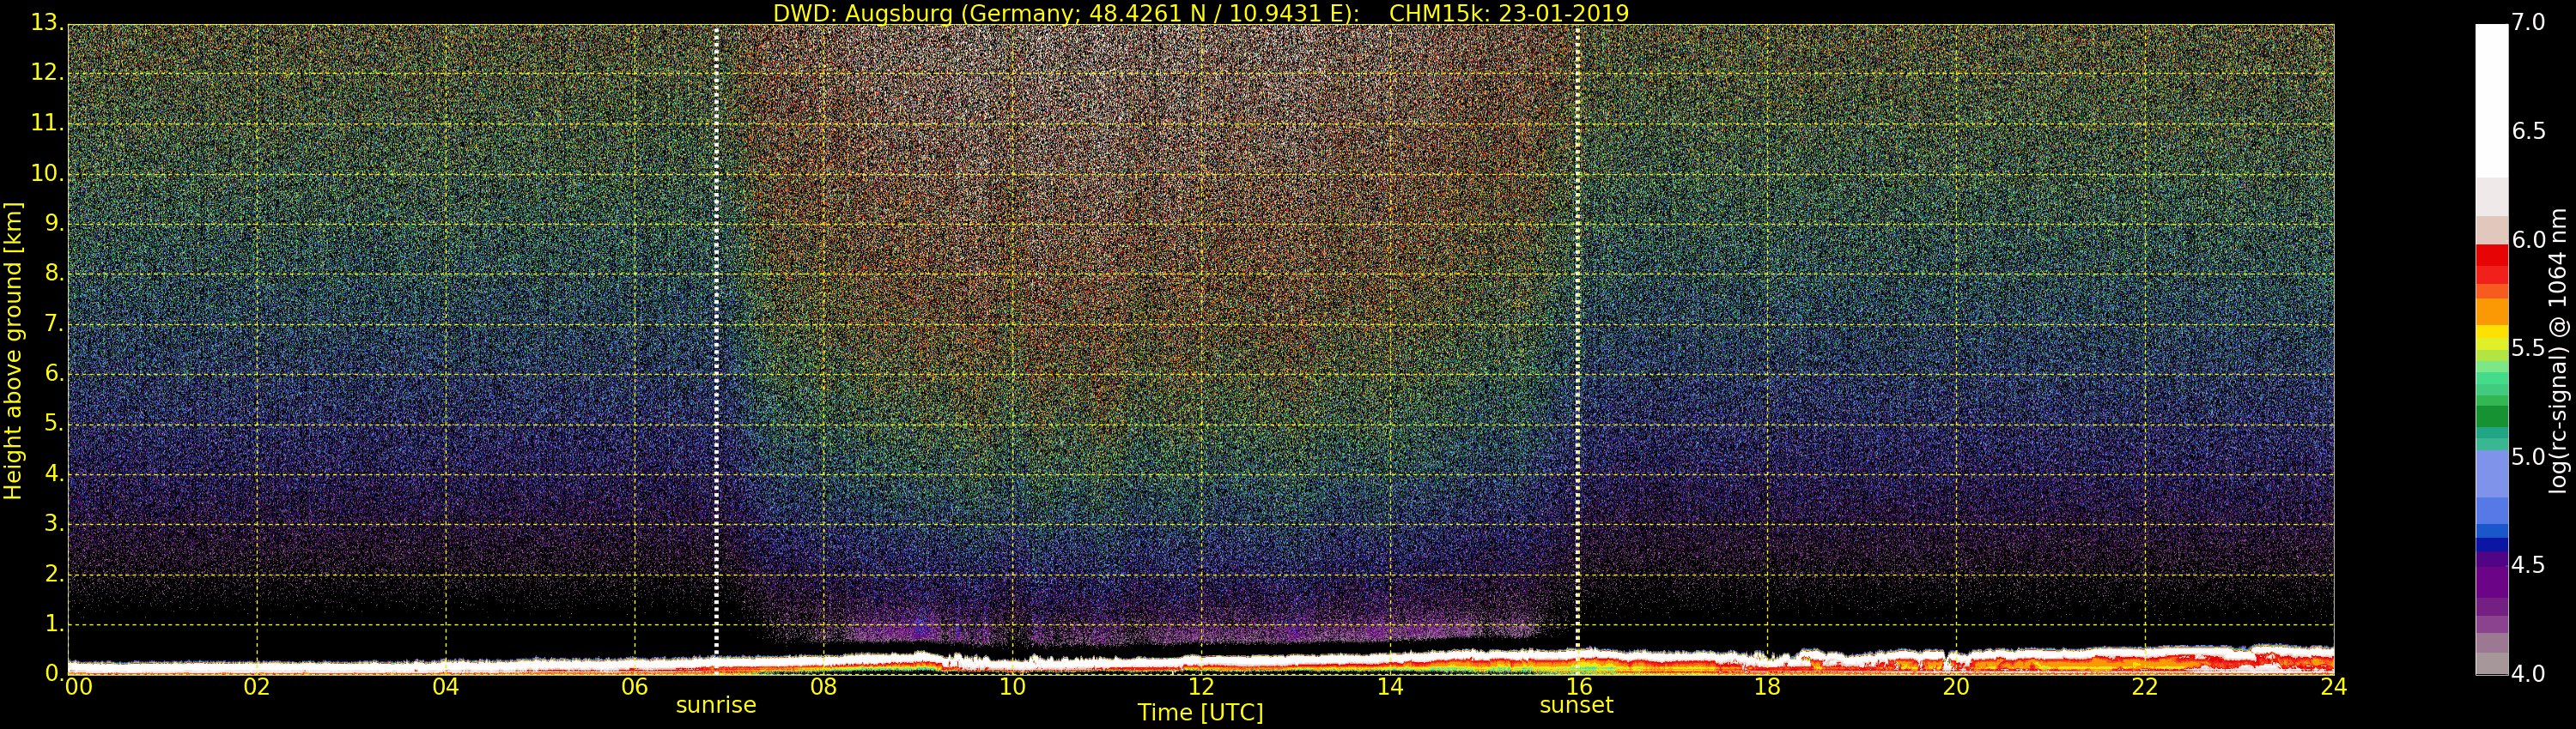This screenshot has width=2576, height=729.
Task: Click colorbar tick label '6.5'
Action: (2529, 132)
